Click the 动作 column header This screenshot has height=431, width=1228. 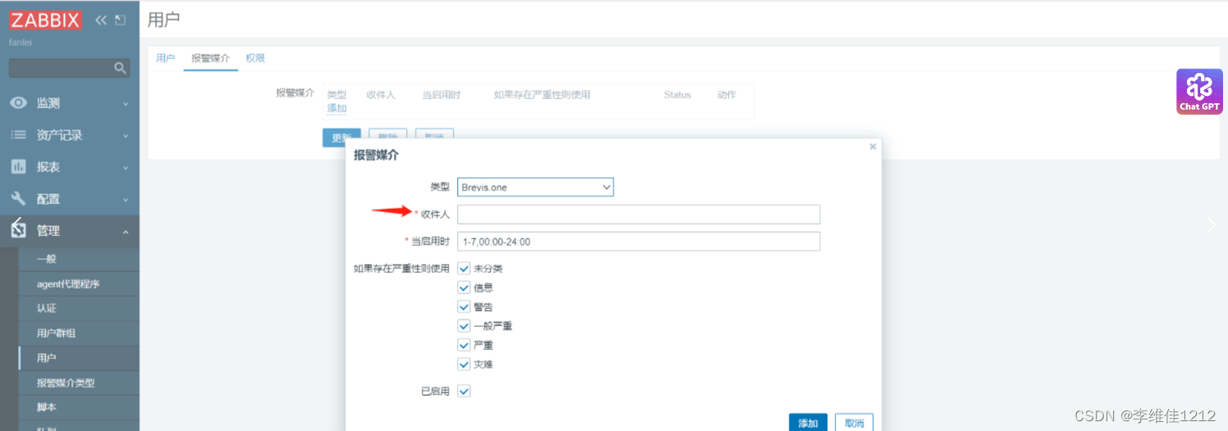pyautogui.click(x=726, y=95)
